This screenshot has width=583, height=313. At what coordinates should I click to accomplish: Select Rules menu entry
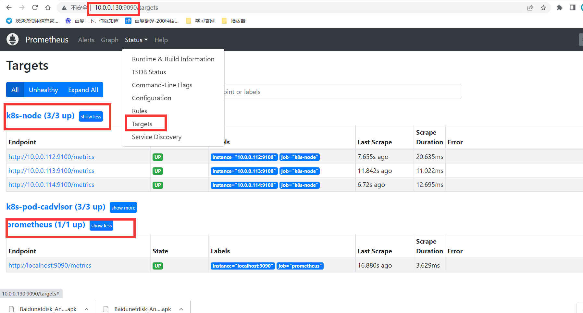click(x=173, y=111)
